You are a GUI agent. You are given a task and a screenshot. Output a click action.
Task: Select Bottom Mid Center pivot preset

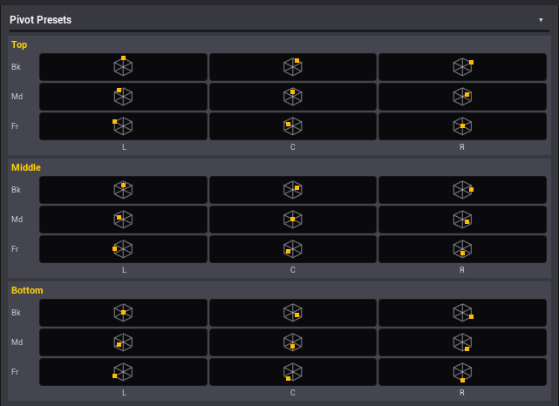coord(293,342)
